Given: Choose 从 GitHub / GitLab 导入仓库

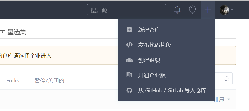Looking at the screenshot, I should [x=172, y=91].
